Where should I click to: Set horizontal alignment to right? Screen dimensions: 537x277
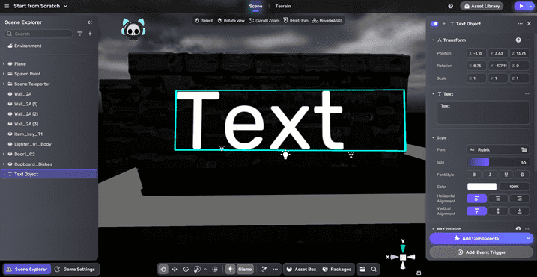click(520, 199)
